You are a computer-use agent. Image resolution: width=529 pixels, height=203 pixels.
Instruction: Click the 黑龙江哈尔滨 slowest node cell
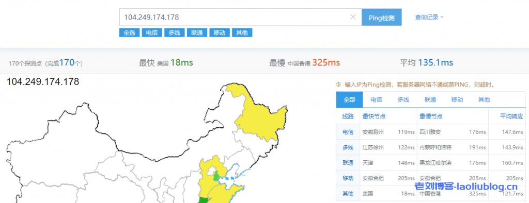pyautogui.click(x=435, y=163)
